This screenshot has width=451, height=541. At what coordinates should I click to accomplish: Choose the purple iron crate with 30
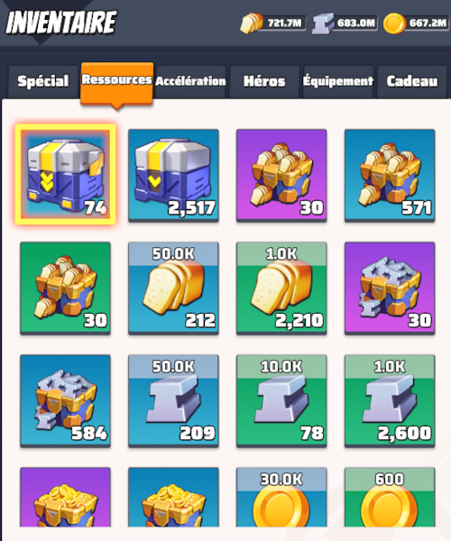(x=390, y=289)
